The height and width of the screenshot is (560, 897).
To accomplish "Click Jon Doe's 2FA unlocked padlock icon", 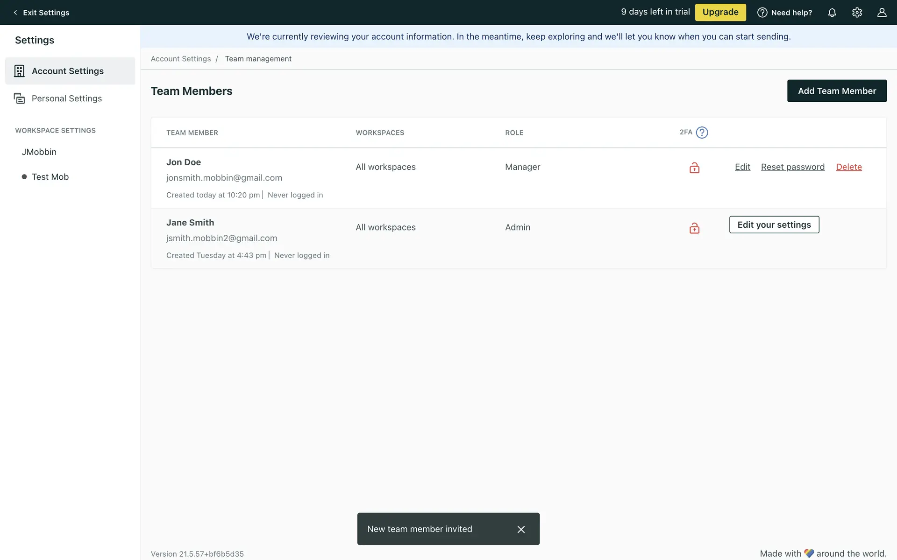I will pos(694,168).
